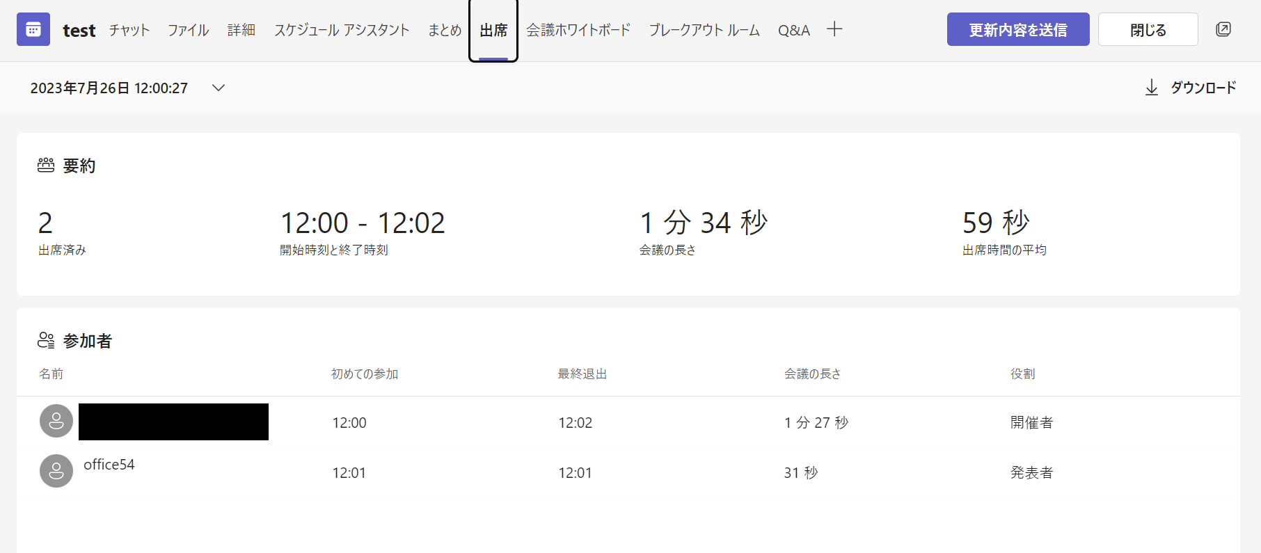Click the organizer's avatar icon
Screen dimensions: 1261x553
56,421
